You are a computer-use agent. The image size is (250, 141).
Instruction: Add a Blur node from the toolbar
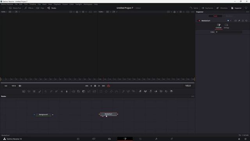pyautogui.click(x=67, y=91)
